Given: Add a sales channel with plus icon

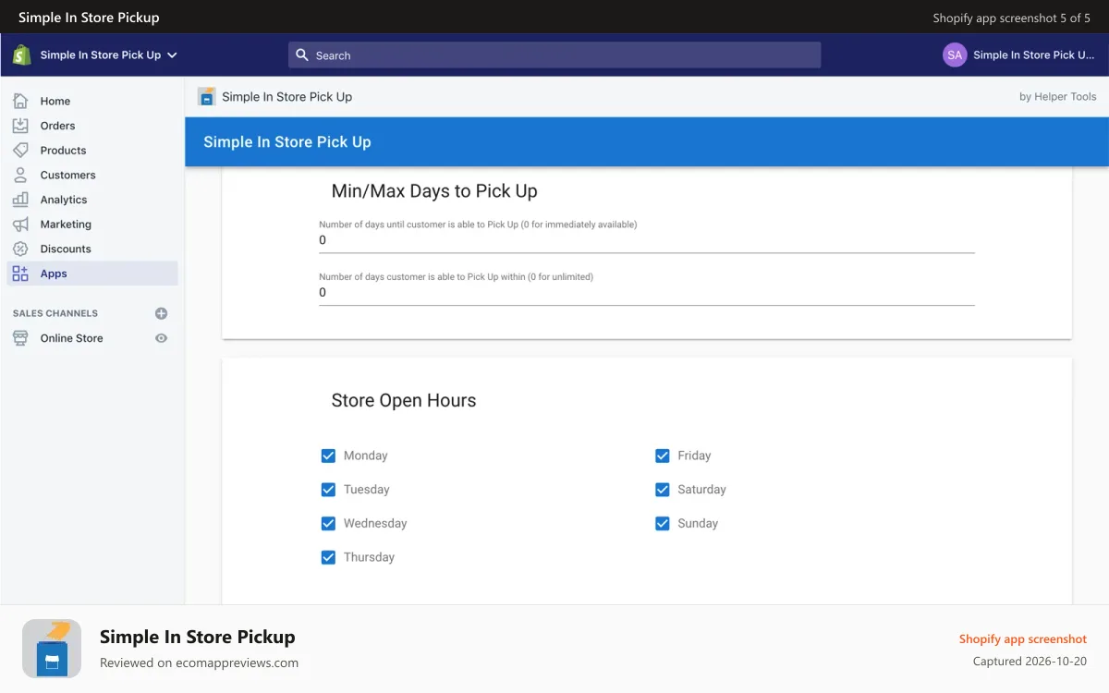Looking at the screenshot, I should coord(161,313).
